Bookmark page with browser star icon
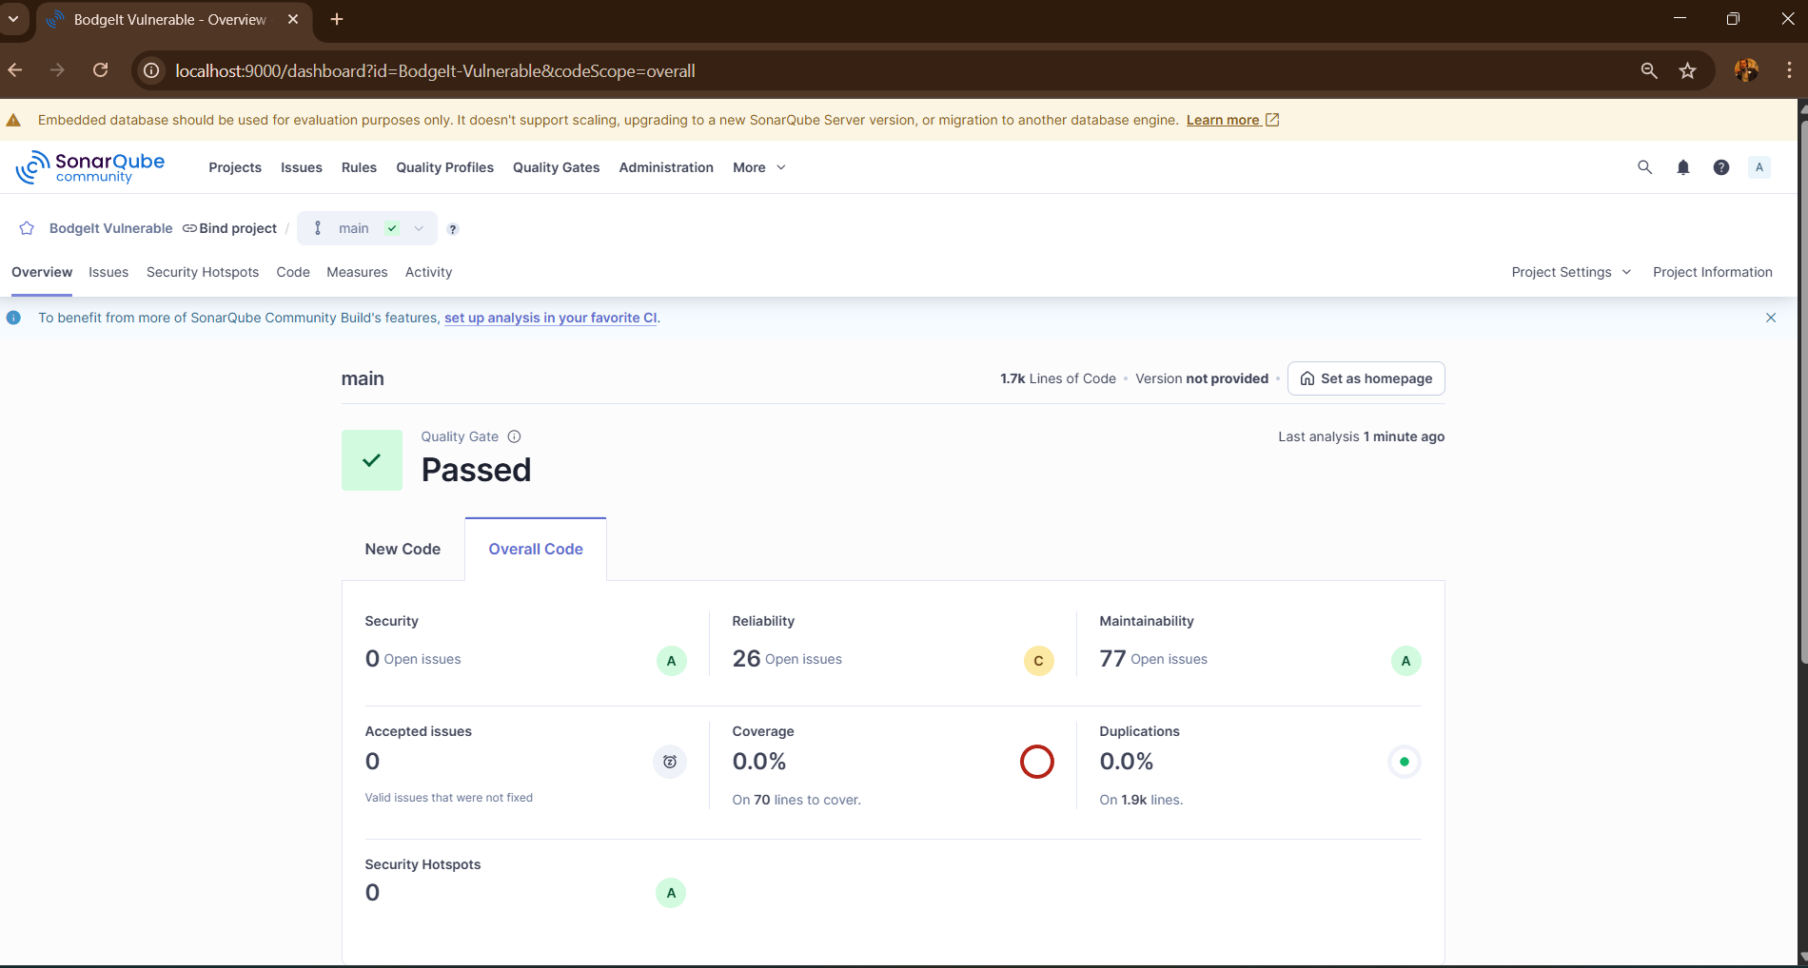 coord(1687,71)
